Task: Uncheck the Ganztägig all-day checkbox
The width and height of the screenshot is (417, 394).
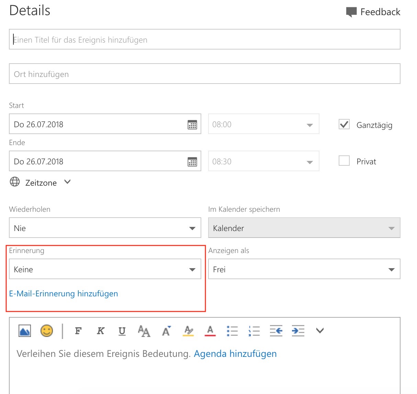Action: coord(344,124)
